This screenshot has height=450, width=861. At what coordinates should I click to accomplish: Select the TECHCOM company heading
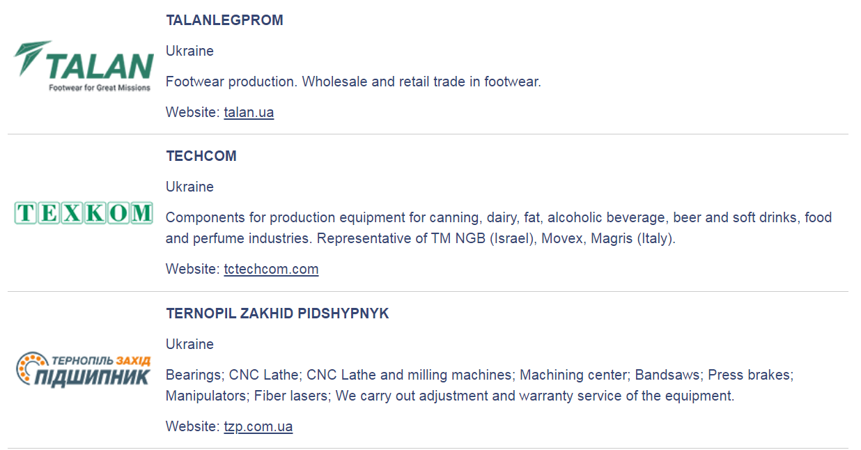[201, 156]
